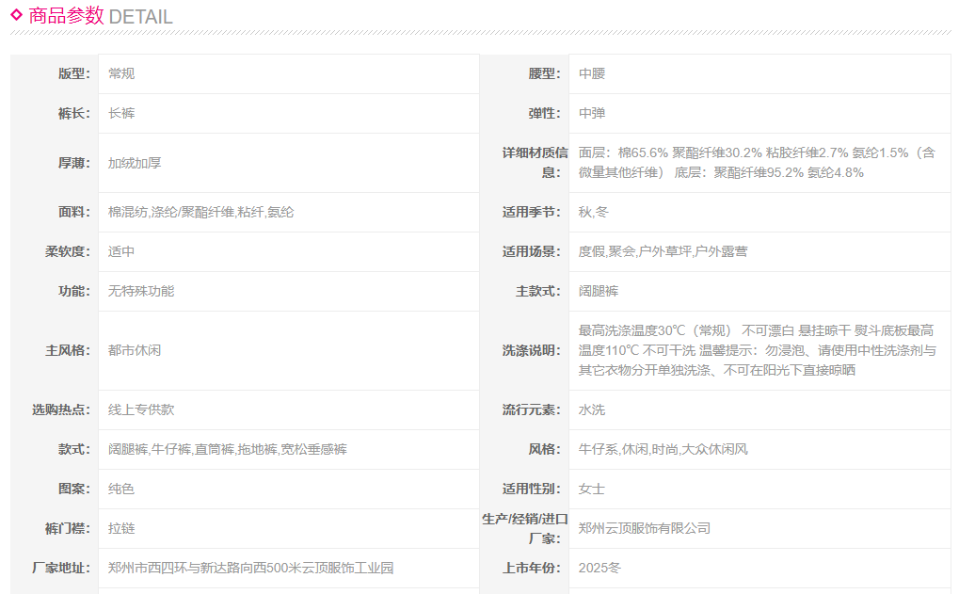Click the 详细材质信息 label

(x=534, y=162)
